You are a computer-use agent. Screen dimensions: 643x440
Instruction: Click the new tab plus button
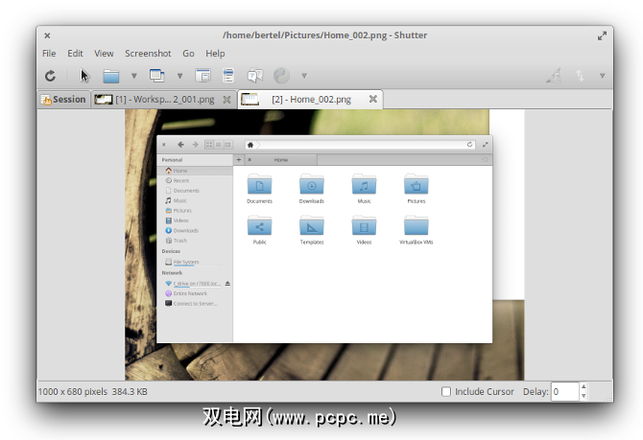point(239,160)
